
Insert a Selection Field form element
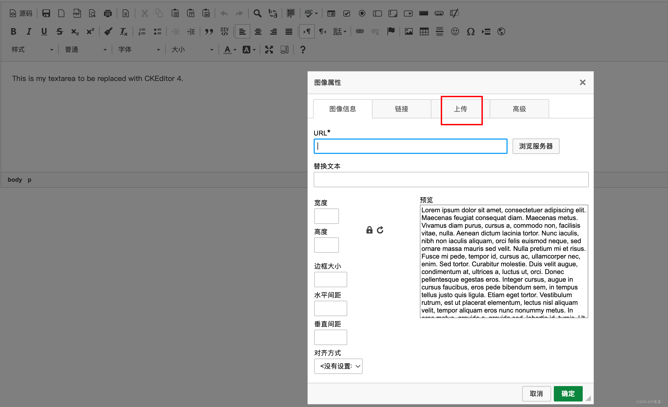pyautogui.click(x=408, y=13)
